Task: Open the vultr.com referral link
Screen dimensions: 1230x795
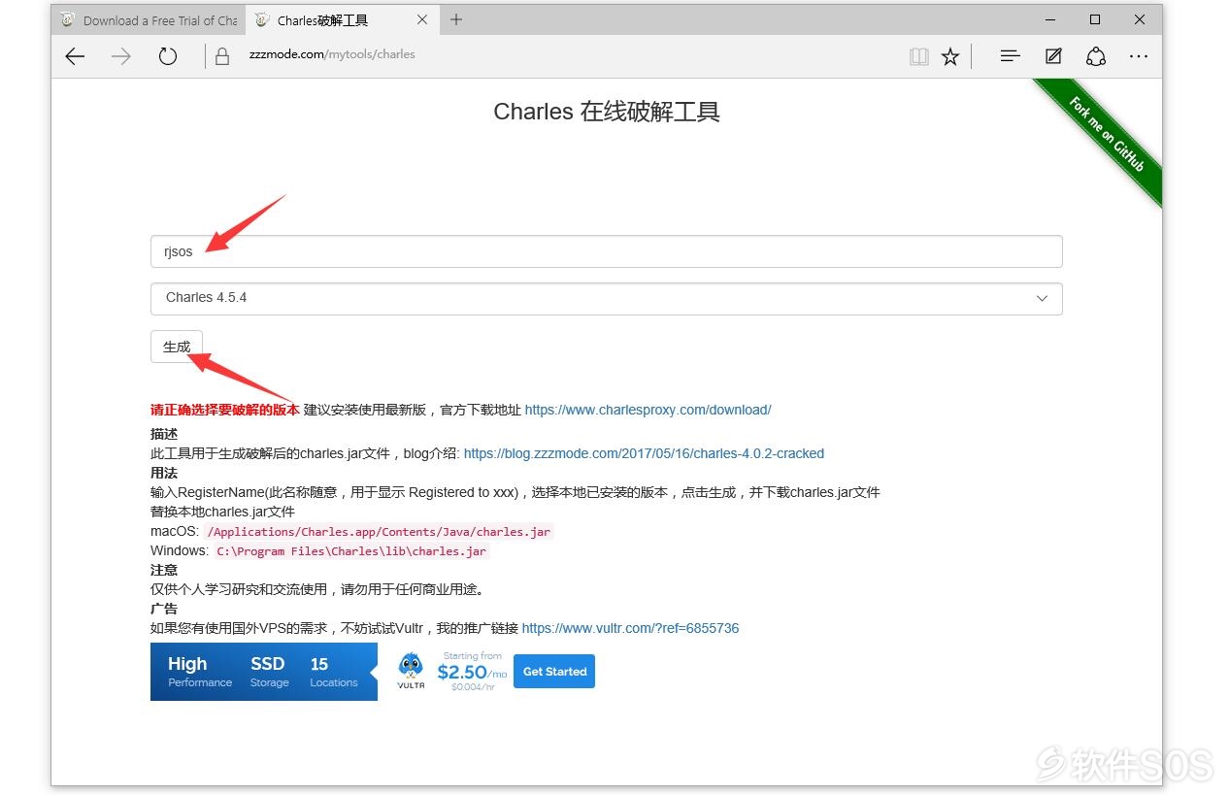Action: pyautogui.click(x=630, y=628)
